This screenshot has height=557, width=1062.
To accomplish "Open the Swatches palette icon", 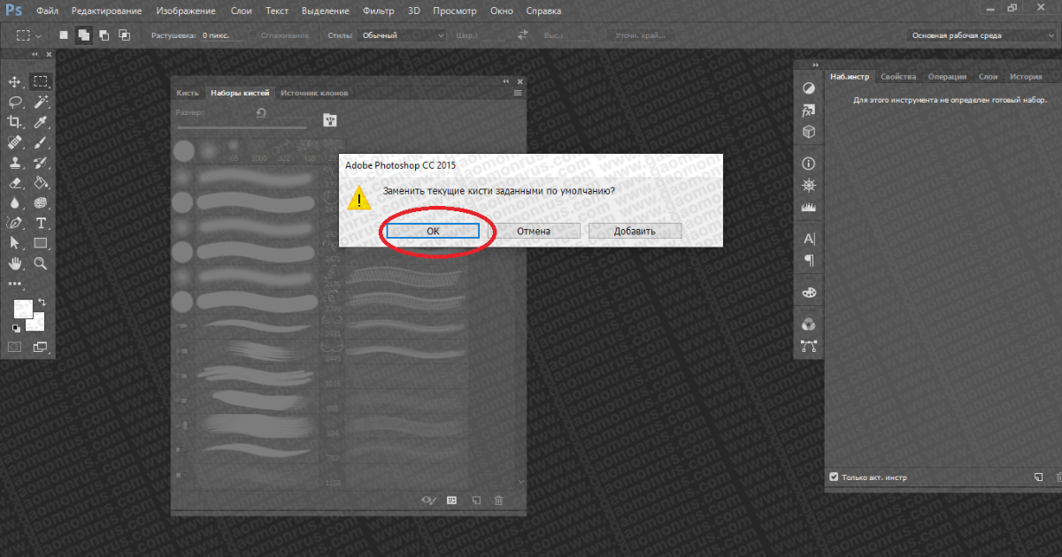I will coord(808,293).
